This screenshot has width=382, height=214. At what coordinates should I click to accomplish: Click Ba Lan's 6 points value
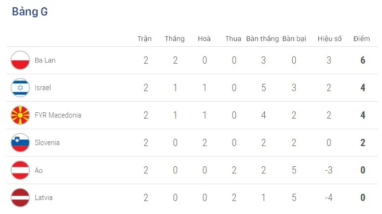(x=363, y=60)
